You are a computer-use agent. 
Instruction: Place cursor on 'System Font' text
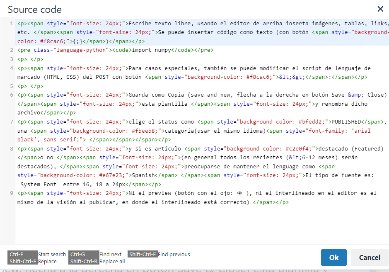pos(39,185)
